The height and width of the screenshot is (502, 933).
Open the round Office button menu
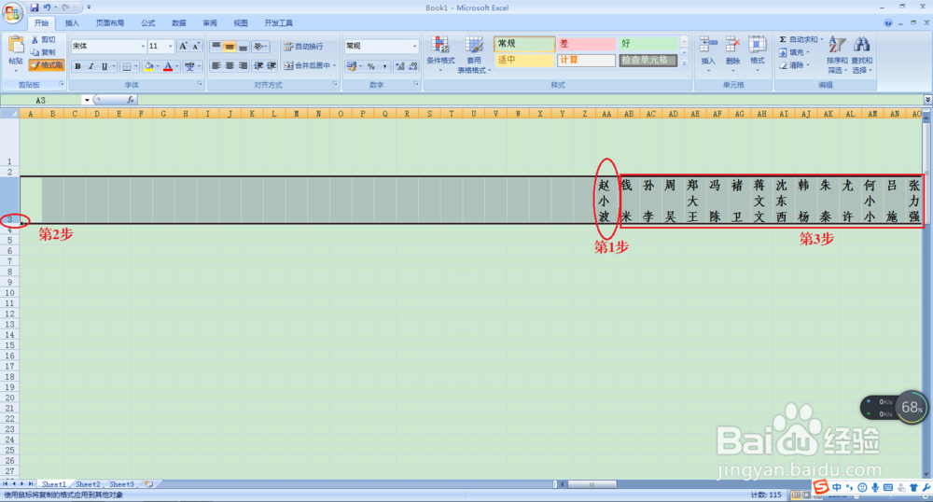coord(12,12)
